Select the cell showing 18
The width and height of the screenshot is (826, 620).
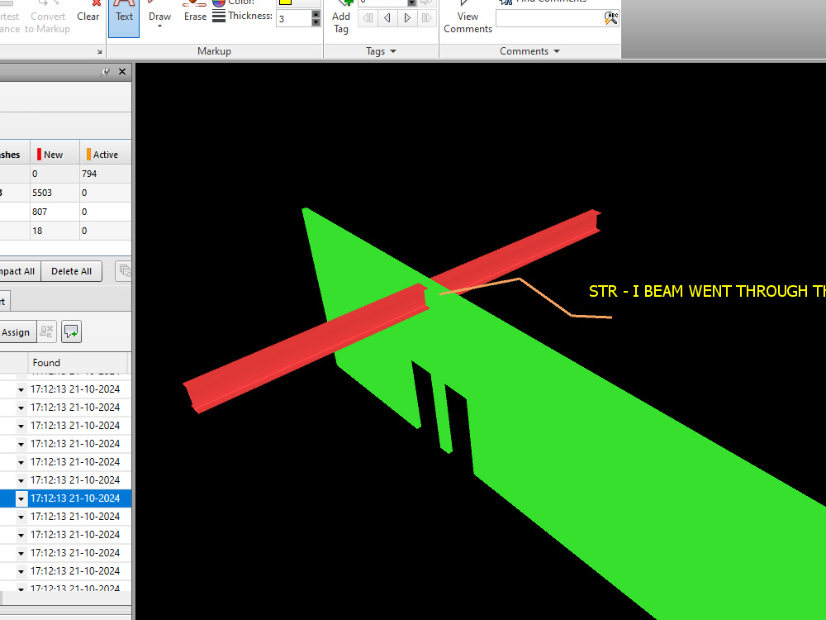[x=55, y=231]
